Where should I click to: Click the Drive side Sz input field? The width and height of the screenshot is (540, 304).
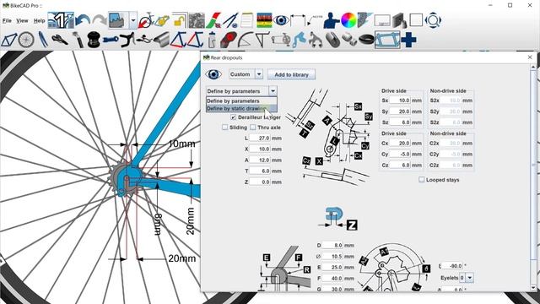tap(400, 122)
